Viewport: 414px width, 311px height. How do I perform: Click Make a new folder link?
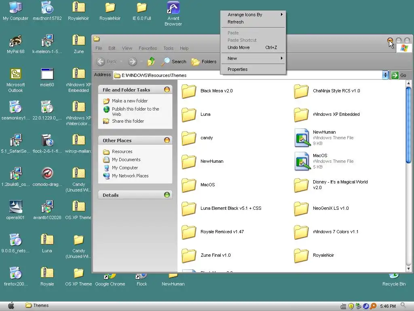(x=125, y=101)
